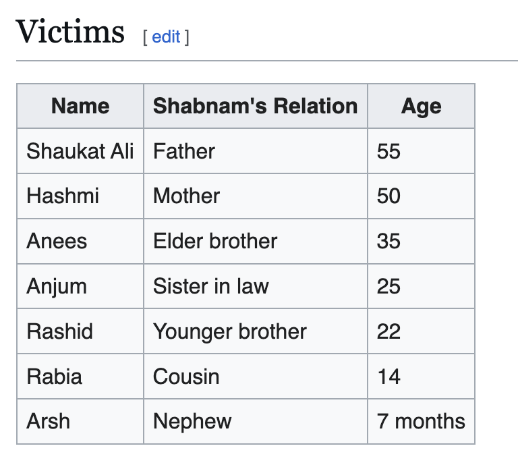Click the Rabia name cell
Screen dimensions: 518x471
click(80, 376)
